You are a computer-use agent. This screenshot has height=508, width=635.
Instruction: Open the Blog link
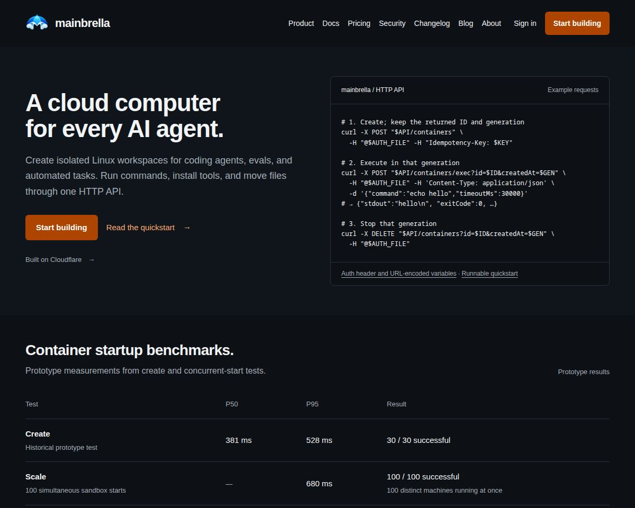click(466, 23)
